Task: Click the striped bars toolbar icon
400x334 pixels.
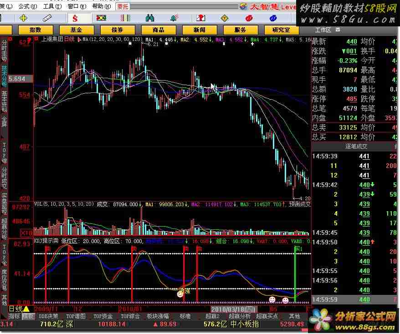Action: [x=125, y=18]
